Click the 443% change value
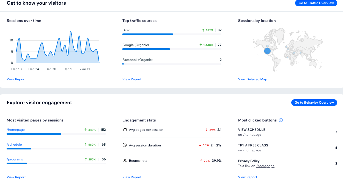 coord(92,130)
